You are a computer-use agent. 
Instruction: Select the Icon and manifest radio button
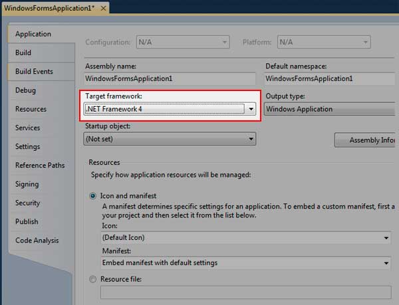point(93,196)
